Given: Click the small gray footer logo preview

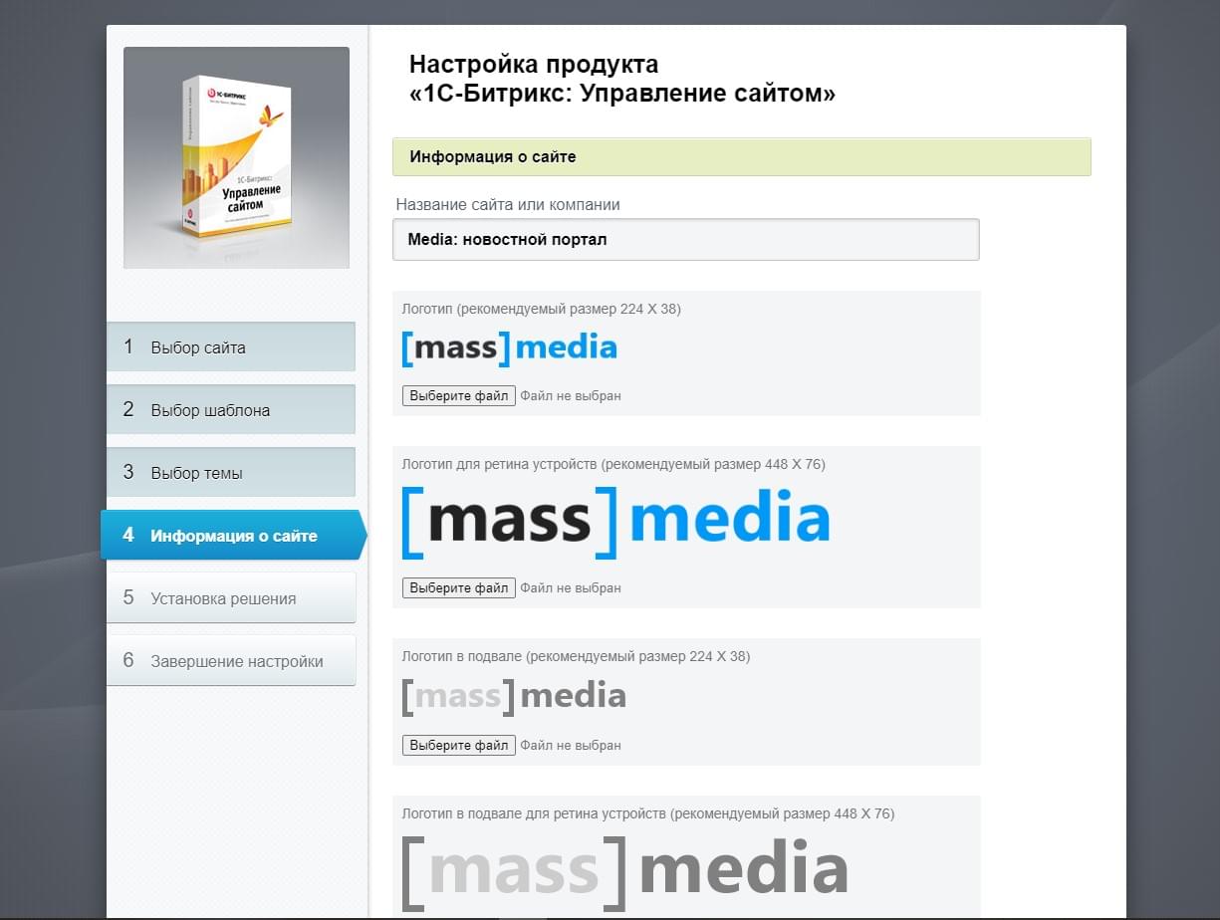Looking at the screenshot, I should click(x=514, y=696).
